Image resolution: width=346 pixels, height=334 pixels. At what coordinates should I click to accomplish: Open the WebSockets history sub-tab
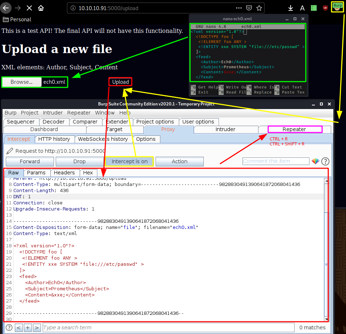(x=103, y=139)
